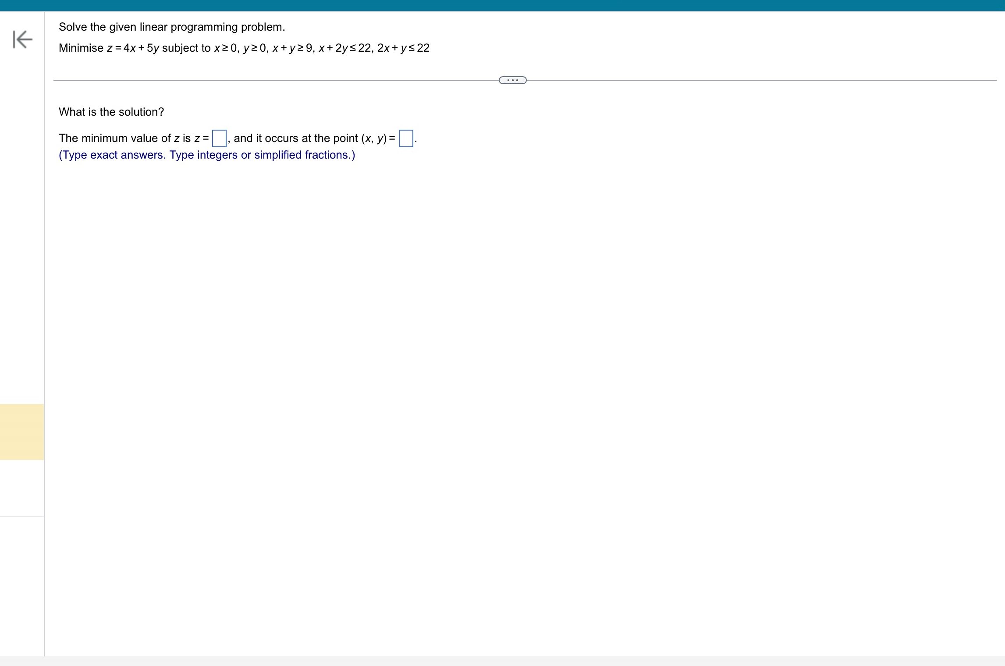Click the horizontal divider line below the problem

263,80
